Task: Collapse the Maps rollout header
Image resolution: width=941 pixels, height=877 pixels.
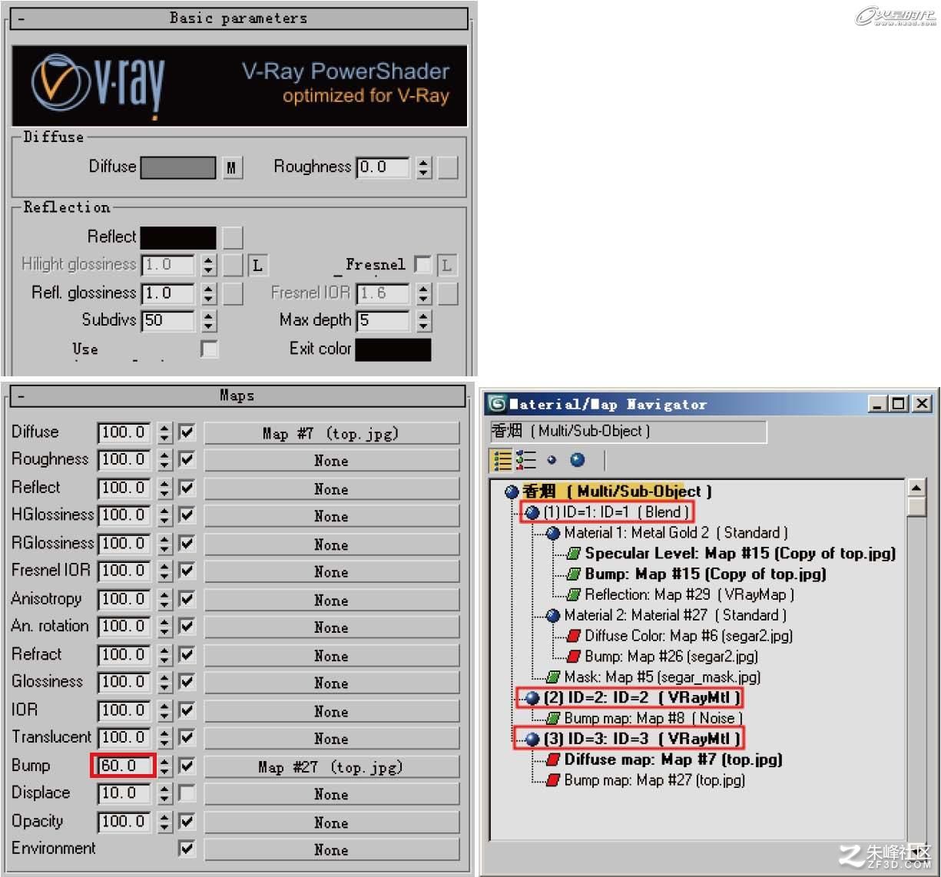Action: point(237,396)
